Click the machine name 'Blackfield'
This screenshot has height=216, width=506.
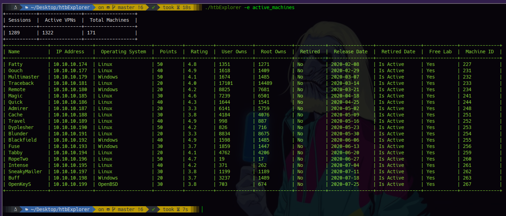click(x=22, y=140)
